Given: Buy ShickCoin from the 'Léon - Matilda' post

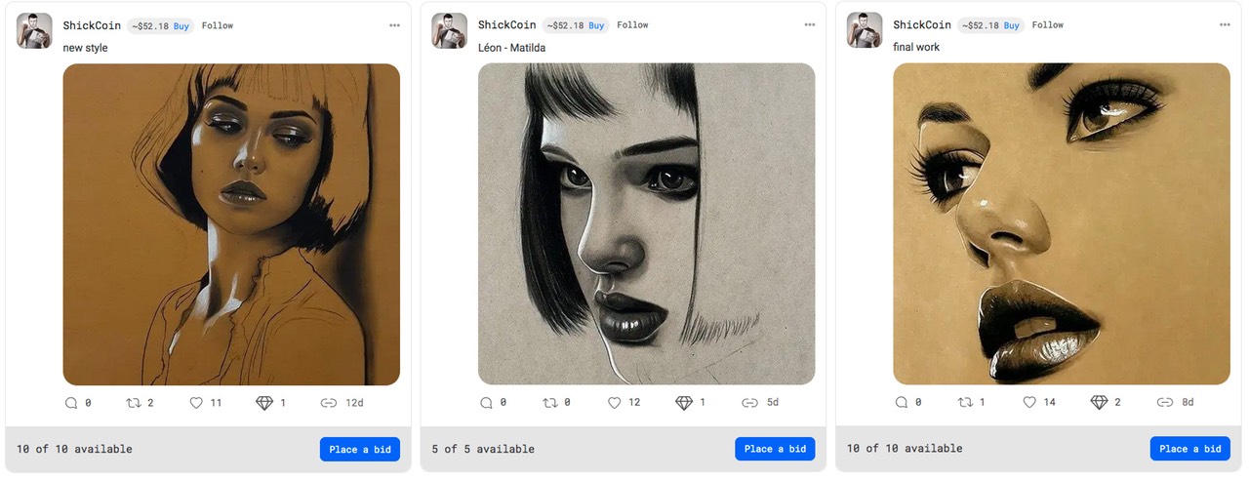Looking at the screenshot, I should tap(596, 25).
